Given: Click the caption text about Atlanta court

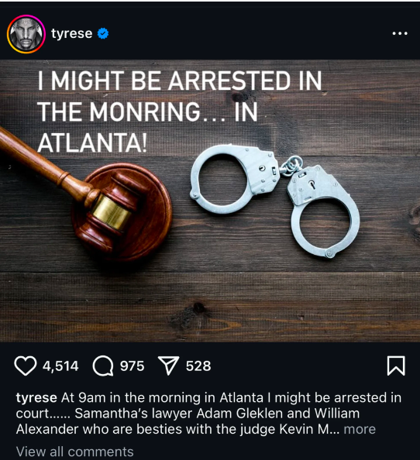Looking at the screenshot, I should (208, 414).
